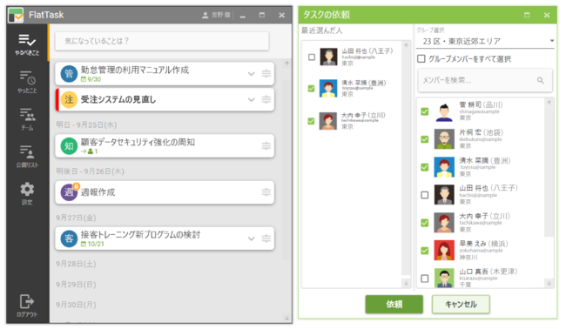This screenshot has height=329, width=566.
Task: Click drag handle of 受注システムの見直し task
Action: [x=266, y=99]
